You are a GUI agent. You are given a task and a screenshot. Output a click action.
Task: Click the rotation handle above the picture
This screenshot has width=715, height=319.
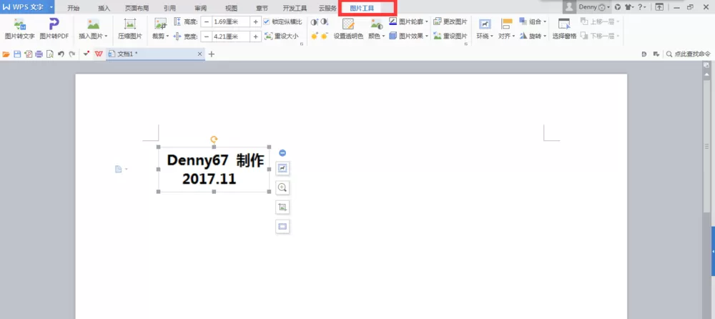(x=214, y=139)
